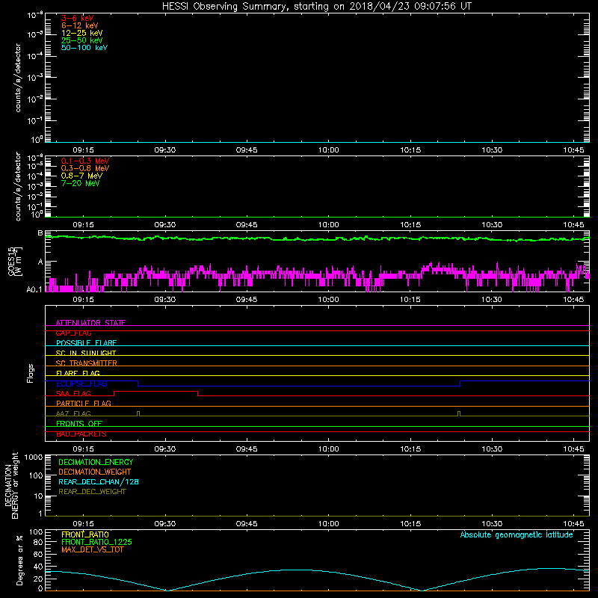This screenshot has height=598, width=598.
Task: Select the DECIMATION_ENERGY legend label
Action: (96, 462)
